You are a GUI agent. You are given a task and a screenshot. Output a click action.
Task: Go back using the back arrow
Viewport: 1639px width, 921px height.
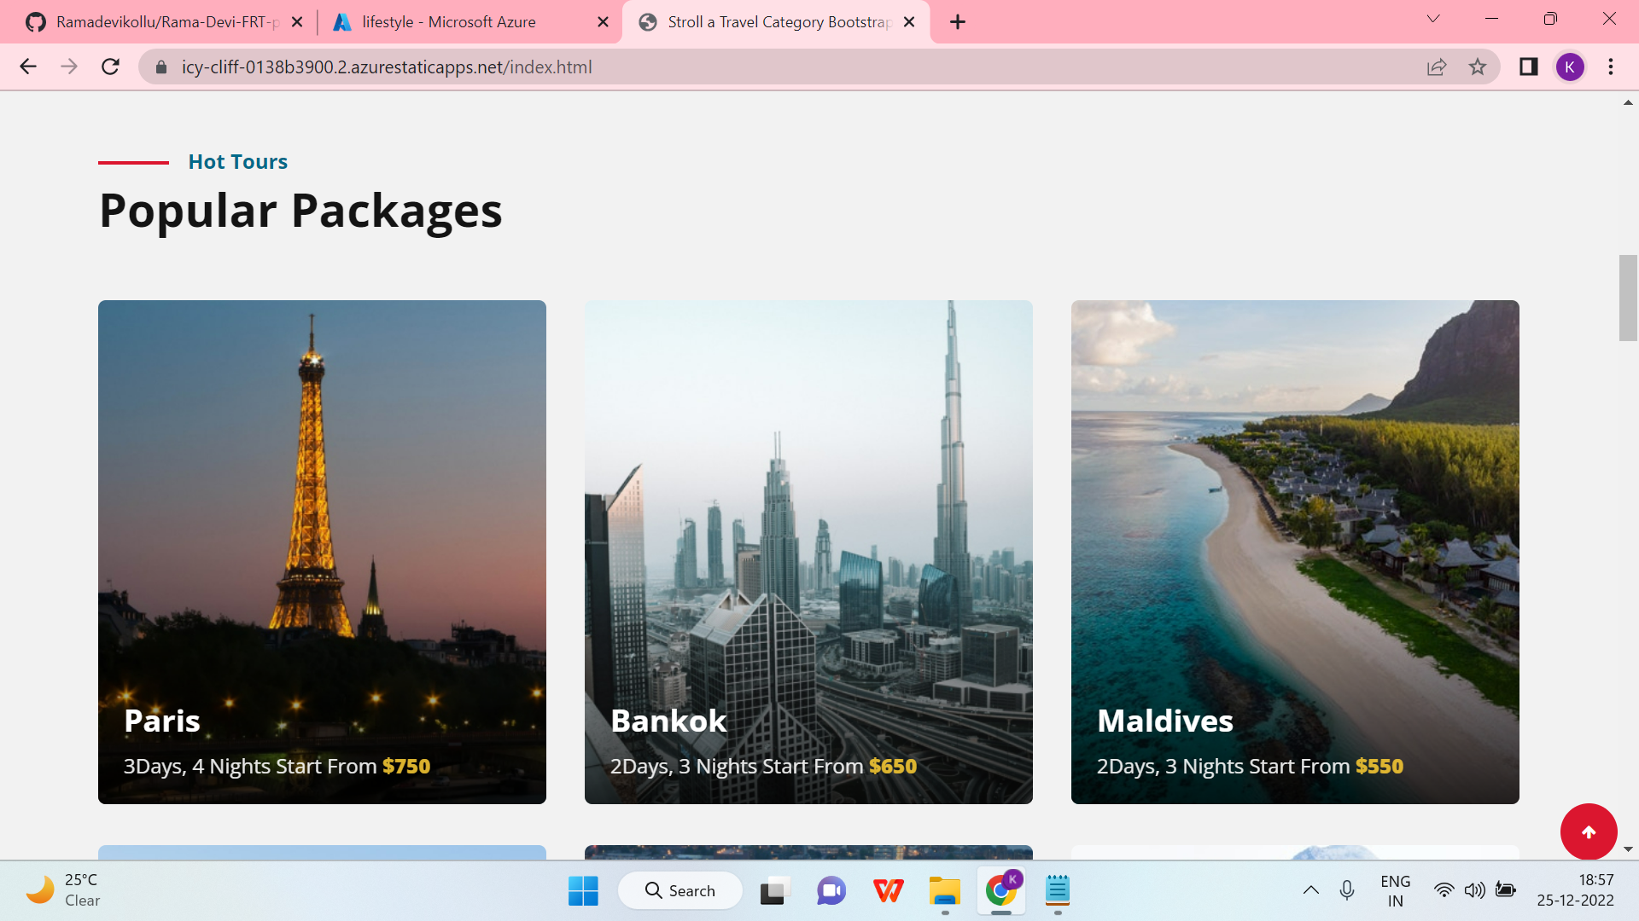(28, 67)
